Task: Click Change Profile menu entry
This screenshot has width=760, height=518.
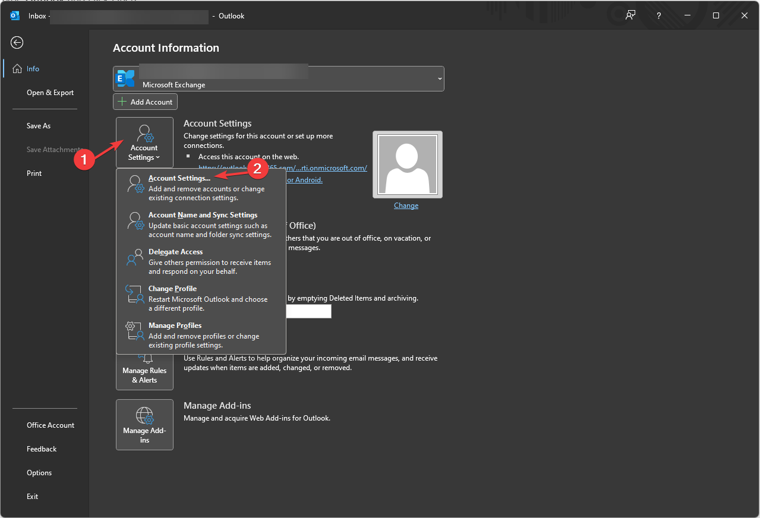Action: point(172,289)
